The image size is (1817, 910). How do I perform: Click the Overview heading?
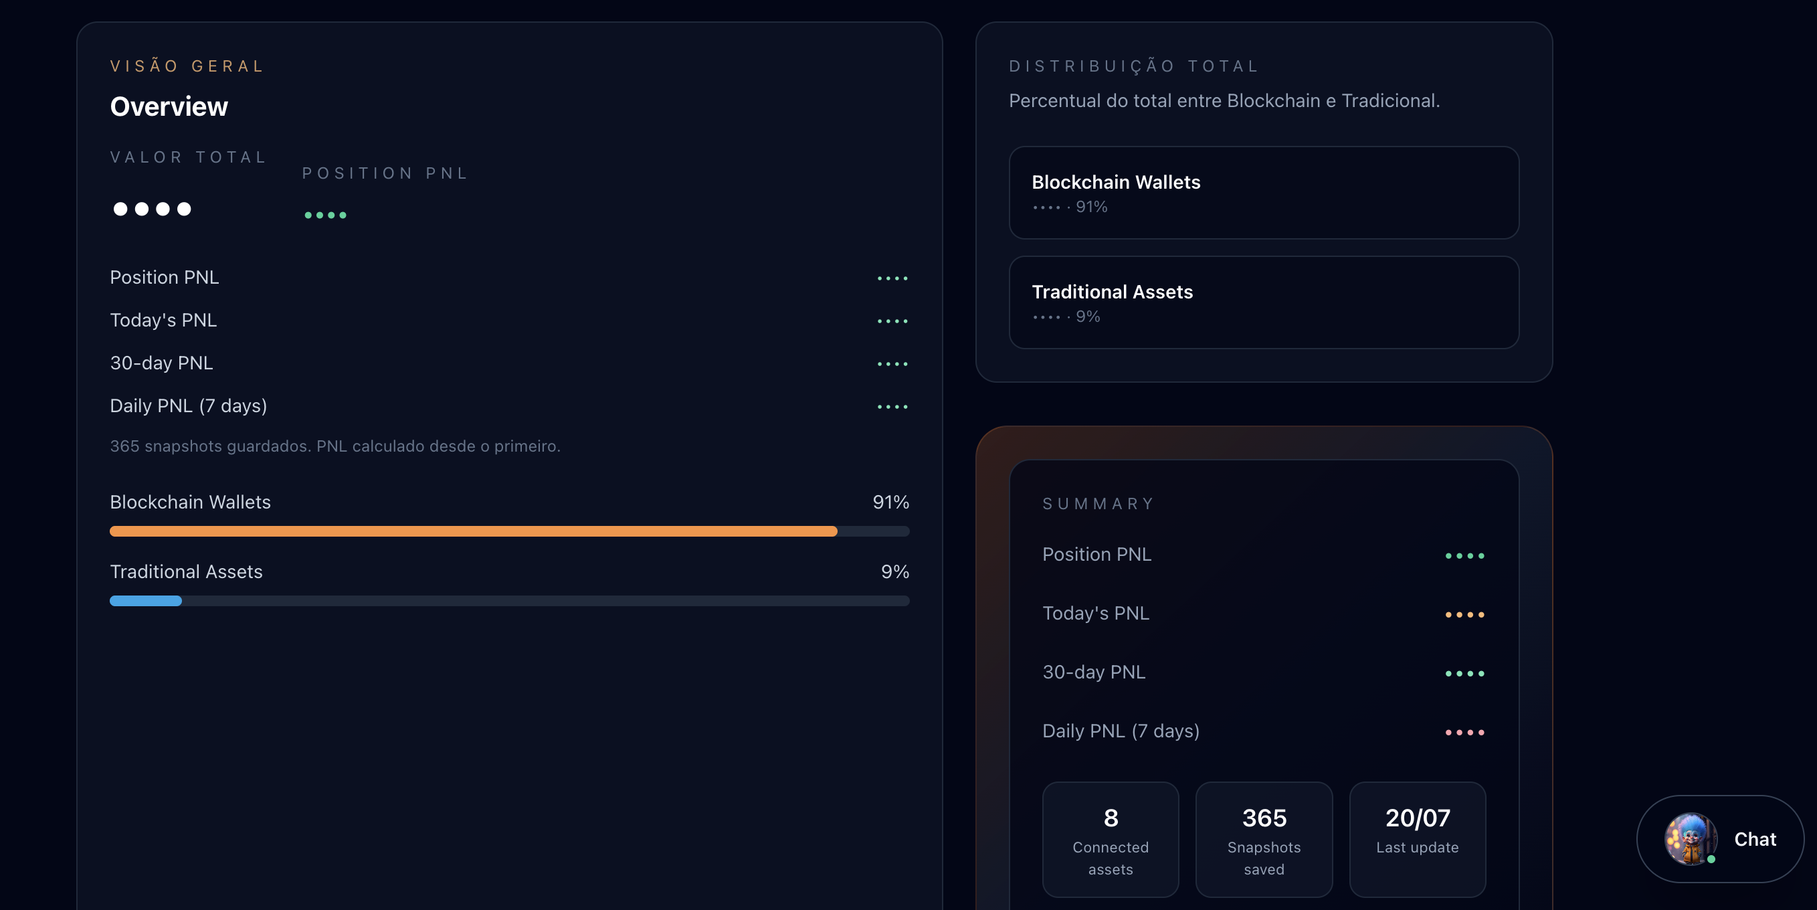pyautogui.click(x=169, y=106)
